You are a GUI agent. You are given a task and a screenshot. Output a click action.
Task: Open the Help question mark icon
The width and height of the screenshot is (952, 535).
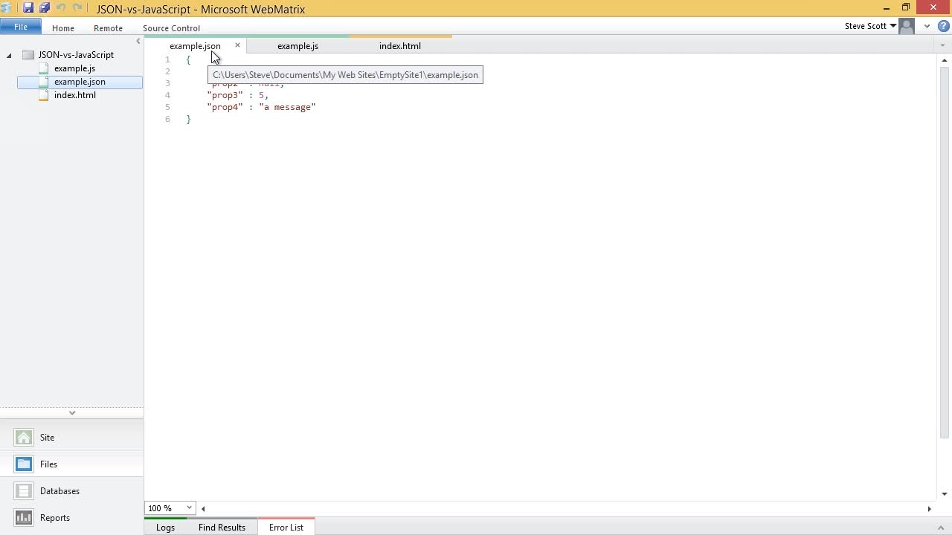click(x=943, y=26)
